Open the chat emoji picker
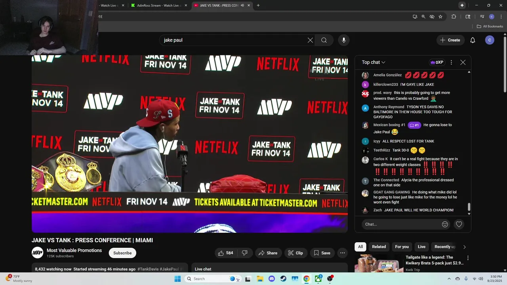The height and width of the screenshot is (285, 507). [x=445, y=224]
